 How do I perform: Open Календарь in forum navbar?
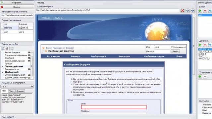tap(125, 57)
